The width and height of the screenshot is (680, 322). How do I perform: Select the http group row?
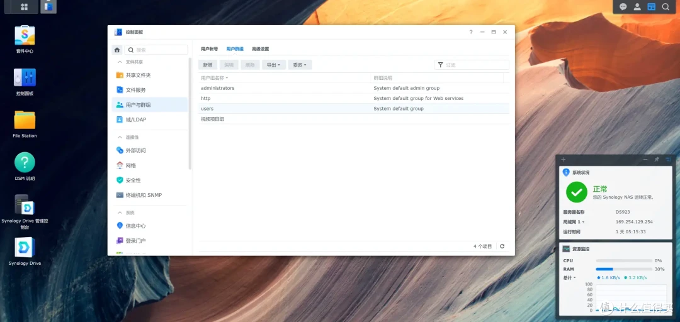coord(354,98)
